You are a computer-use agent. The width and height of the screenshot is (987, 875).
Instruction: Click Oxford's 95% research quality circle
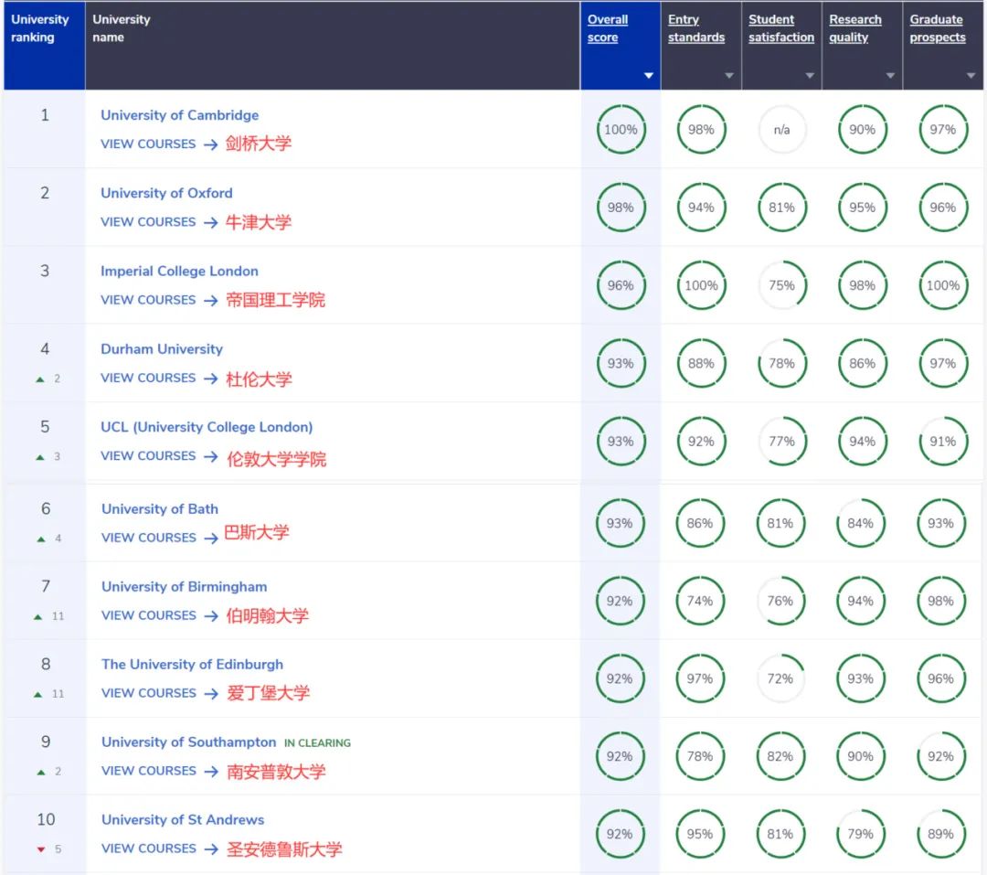pos(863,208)
